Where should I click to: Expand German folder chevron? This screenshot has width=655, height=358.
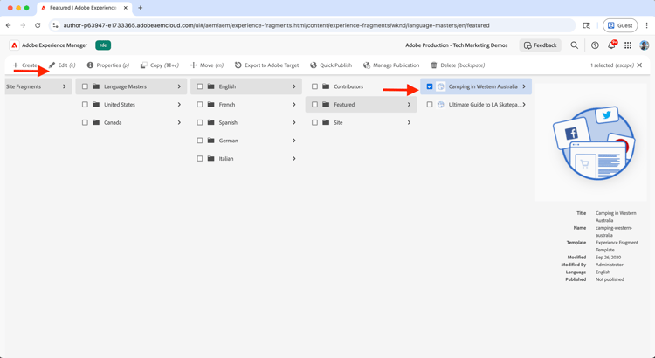point(294,141)
